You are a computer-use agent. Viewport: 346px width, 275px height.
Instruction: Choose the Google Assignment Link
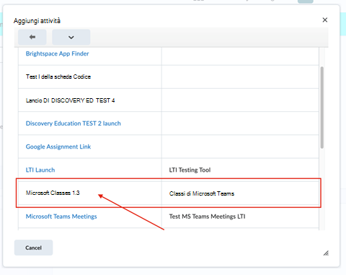coord(58,147)
